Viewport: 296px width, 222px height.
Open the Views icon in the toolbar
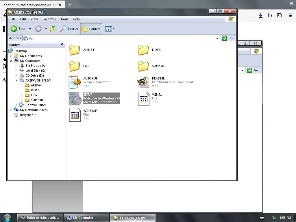point(109,29)
